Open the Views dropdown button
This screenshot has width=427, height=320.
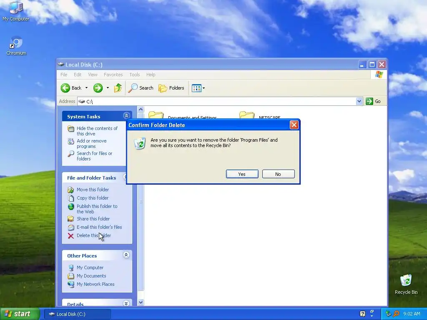click(198, 88)
